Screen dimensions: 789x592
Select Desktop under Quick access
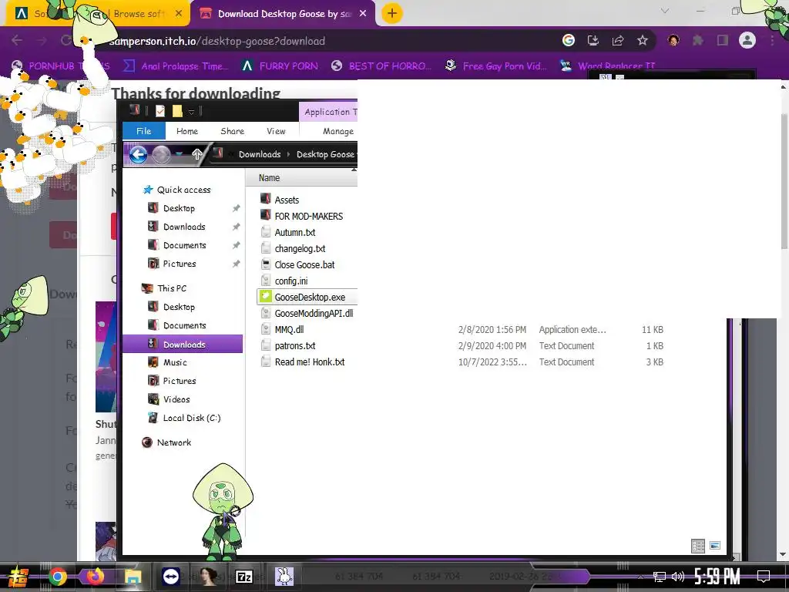pos(172,208)
